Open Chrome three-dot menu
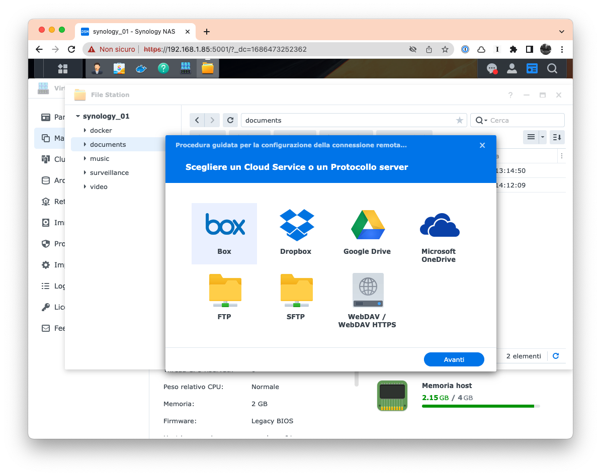The image size is (601, 476). pos(562,49)
